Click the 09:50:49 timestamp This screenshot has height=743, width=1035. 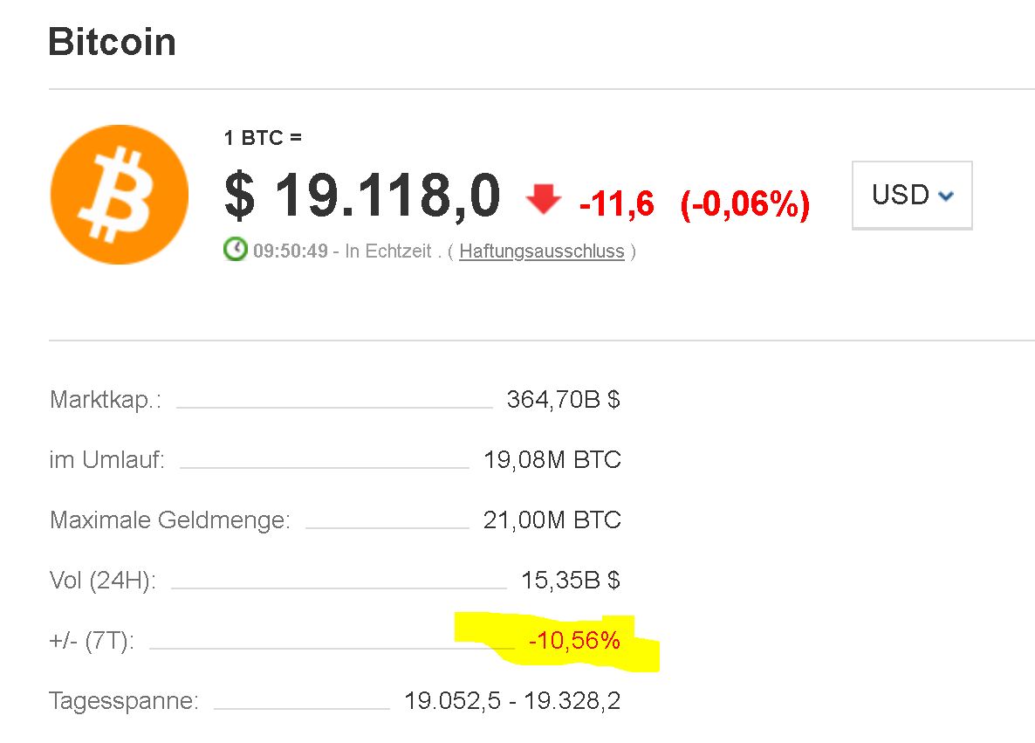pos(291,251)
